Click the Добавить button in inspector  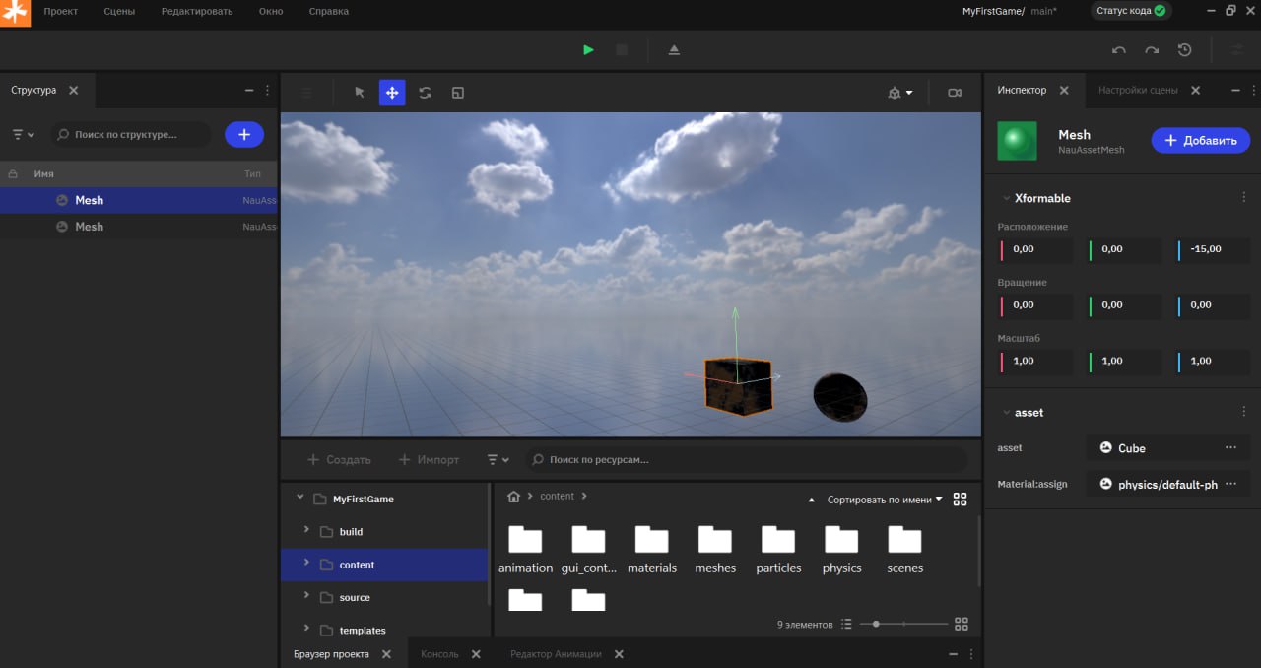point(1200,141)
